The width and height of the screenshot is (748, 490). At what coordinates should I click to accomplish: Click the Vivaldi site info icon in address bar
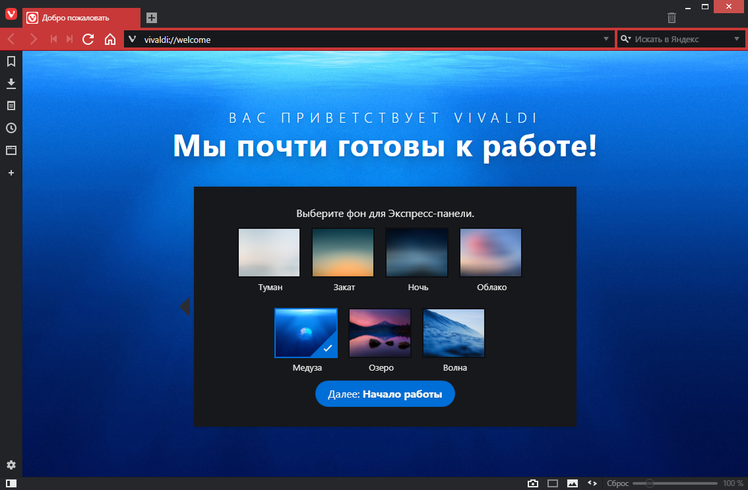[x=133, y=39]
